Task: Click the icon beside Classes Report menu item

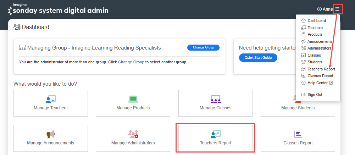Action: (304, 76)
